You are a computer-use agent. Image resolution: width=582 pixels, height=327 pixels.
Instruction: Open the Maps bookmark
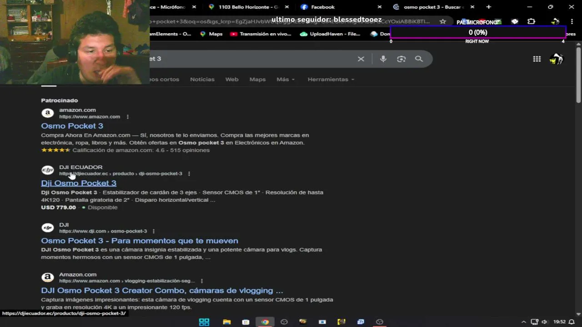click(211, 34)
